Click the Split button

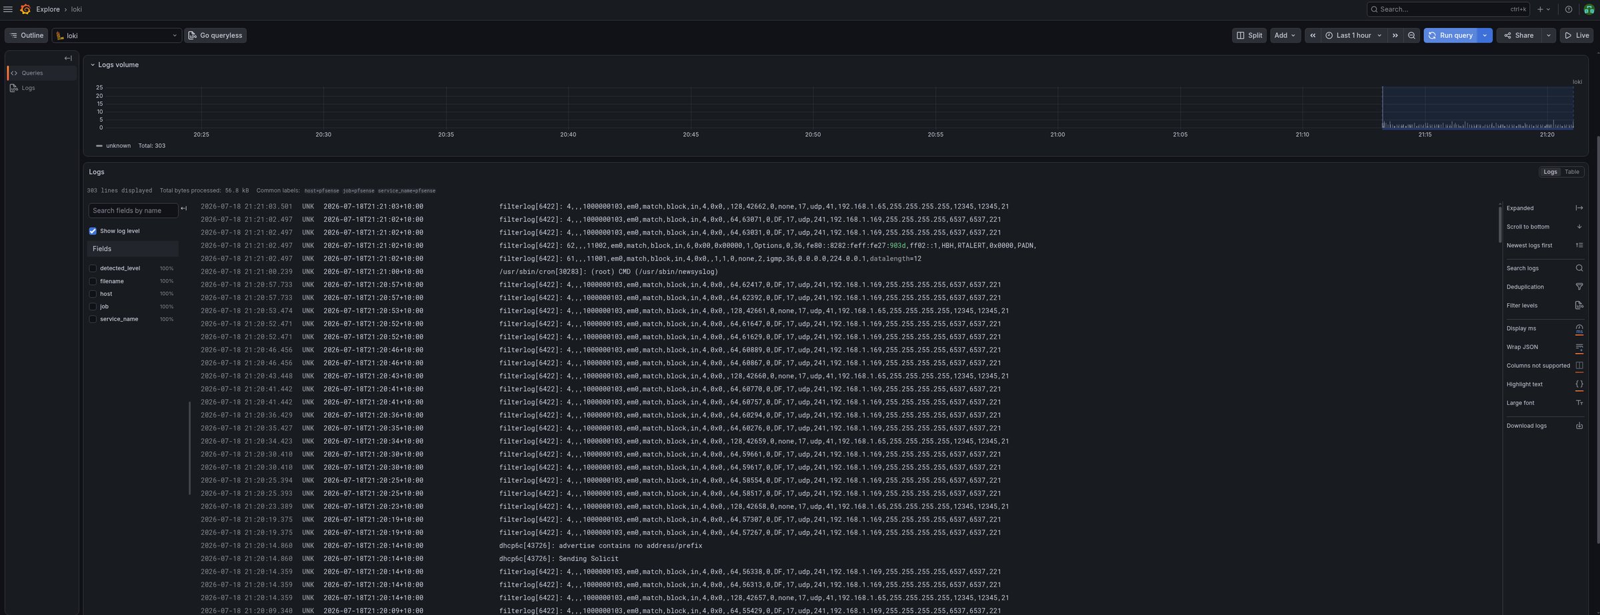pyautogui.click(x=1249, y=35)
